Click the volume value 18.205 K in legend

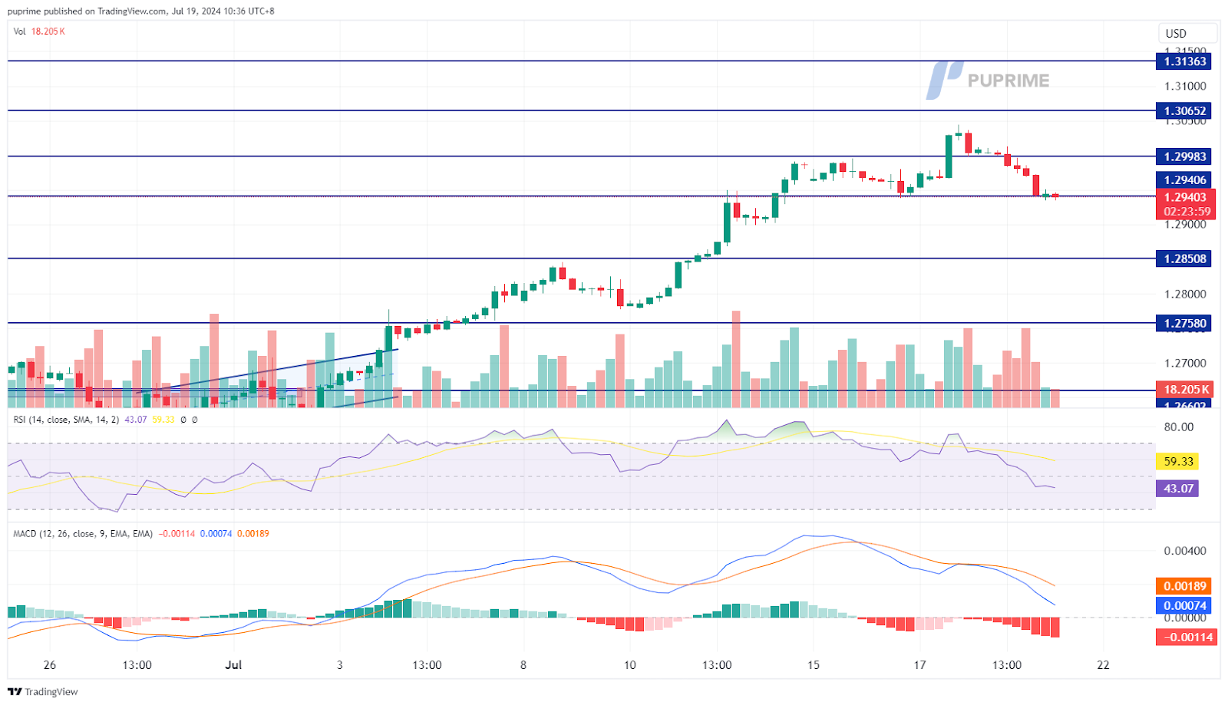pyautogui.click(x=48, y=31)
